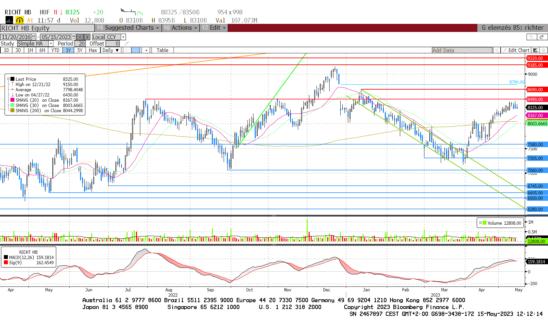Collapse panel with double chevron icon
This screenshot has width=548, height=328.
[x=497, y=50]
